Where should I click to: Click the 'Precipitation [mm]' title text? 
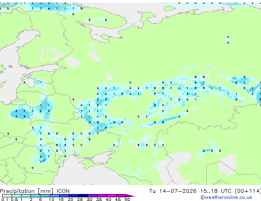(27, 191)
